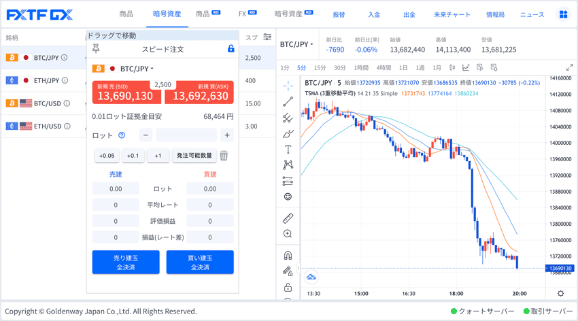The width and height of the screenshot is (578, 321).
Task: Open ニュース link
Action: [x=532, y=15]
